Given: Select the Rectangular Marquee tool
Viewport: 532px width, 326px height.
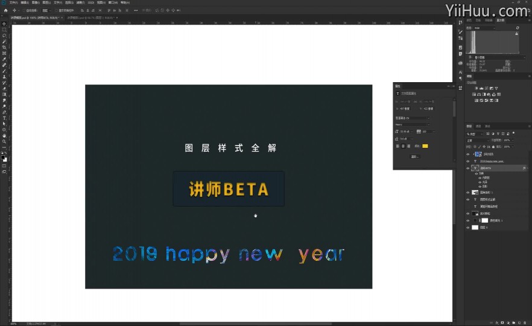Looking at the screenshot, I should click(4, 30).
